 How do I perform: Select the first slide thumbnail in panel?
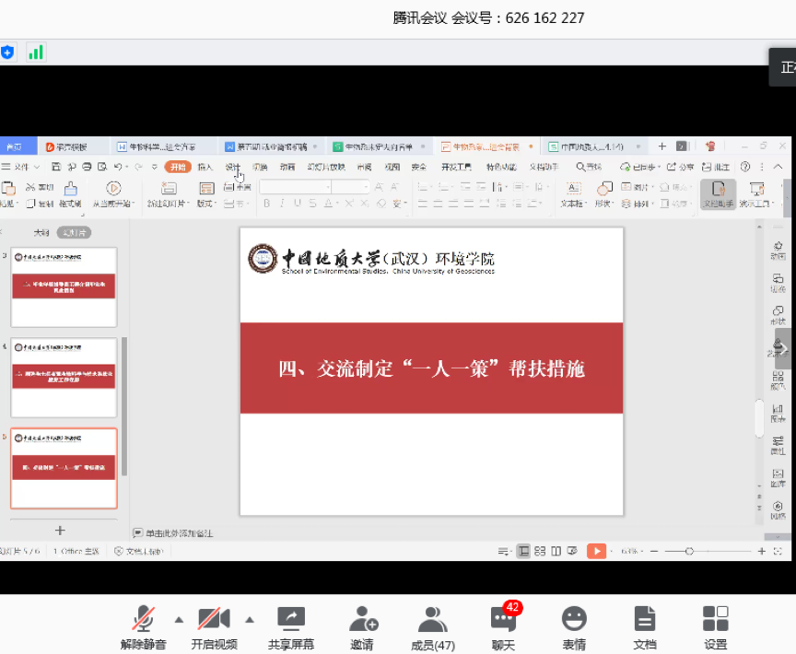[x=64, y=286]
